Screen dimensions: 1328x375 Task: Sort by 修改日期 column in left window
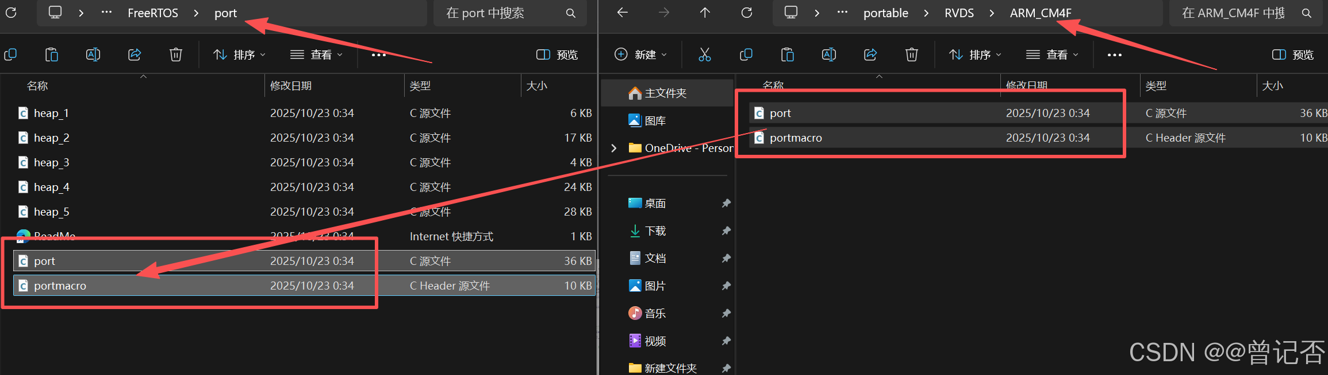[291, 85]
